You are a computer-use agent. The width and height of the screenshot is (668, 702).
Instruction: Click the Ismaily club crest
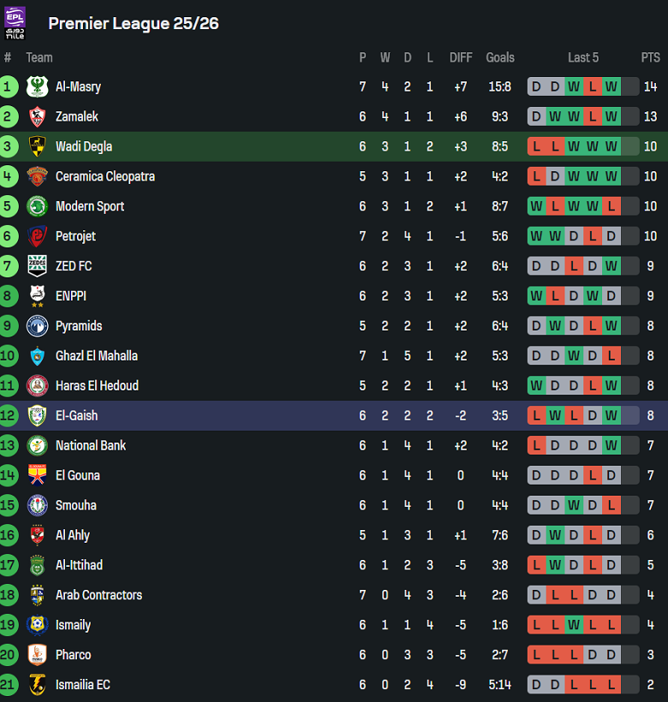[37, 625]
